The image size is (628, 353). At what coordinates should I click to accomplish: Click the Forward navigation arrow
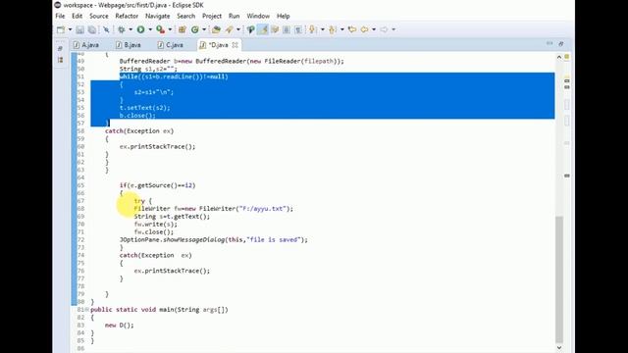384,29
